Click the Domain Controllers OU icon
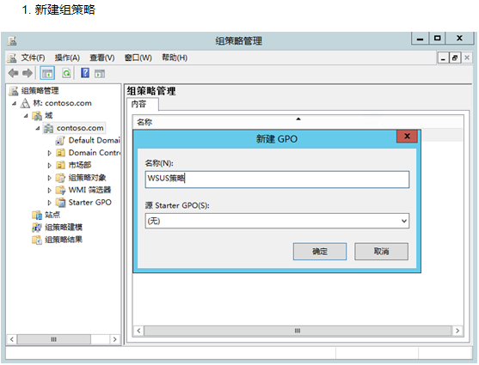The image size is (479, 365). (60, 153)
